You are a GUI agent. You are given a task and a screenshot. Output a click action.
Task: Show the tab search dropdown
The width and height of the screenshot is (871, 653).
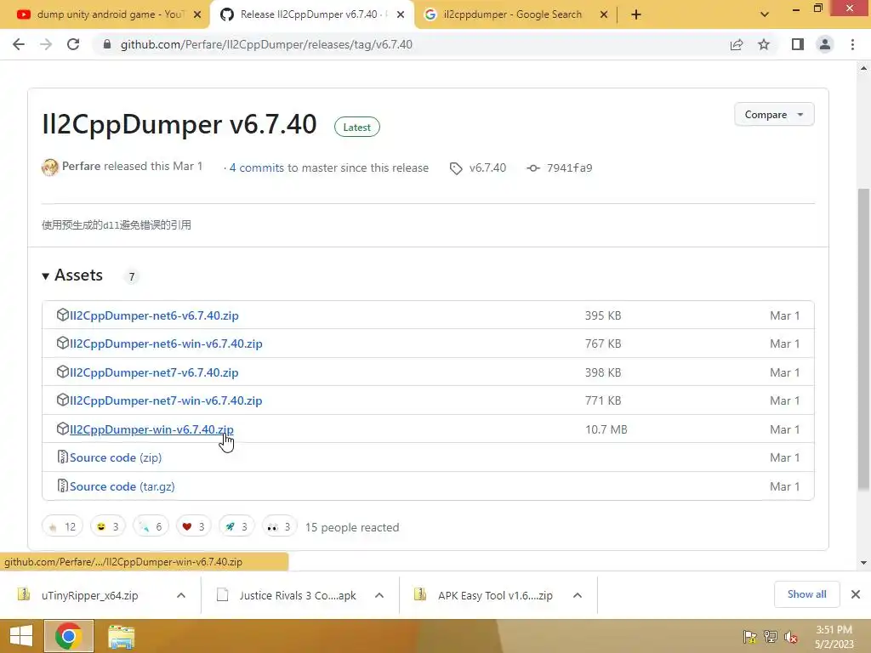coord(765,14)
